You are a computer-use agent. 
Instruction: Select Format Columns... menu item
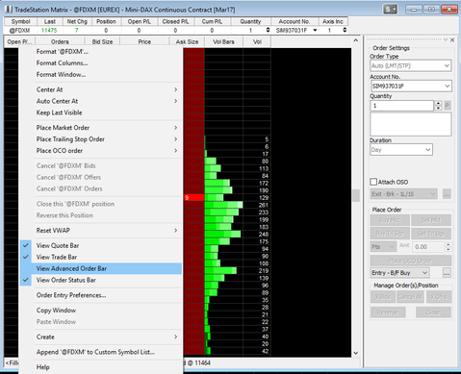pos(100,62)
